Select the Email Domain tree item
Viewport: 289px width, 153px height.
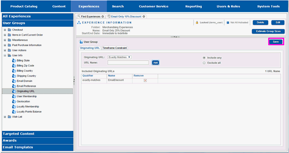[x=24, y=81]
